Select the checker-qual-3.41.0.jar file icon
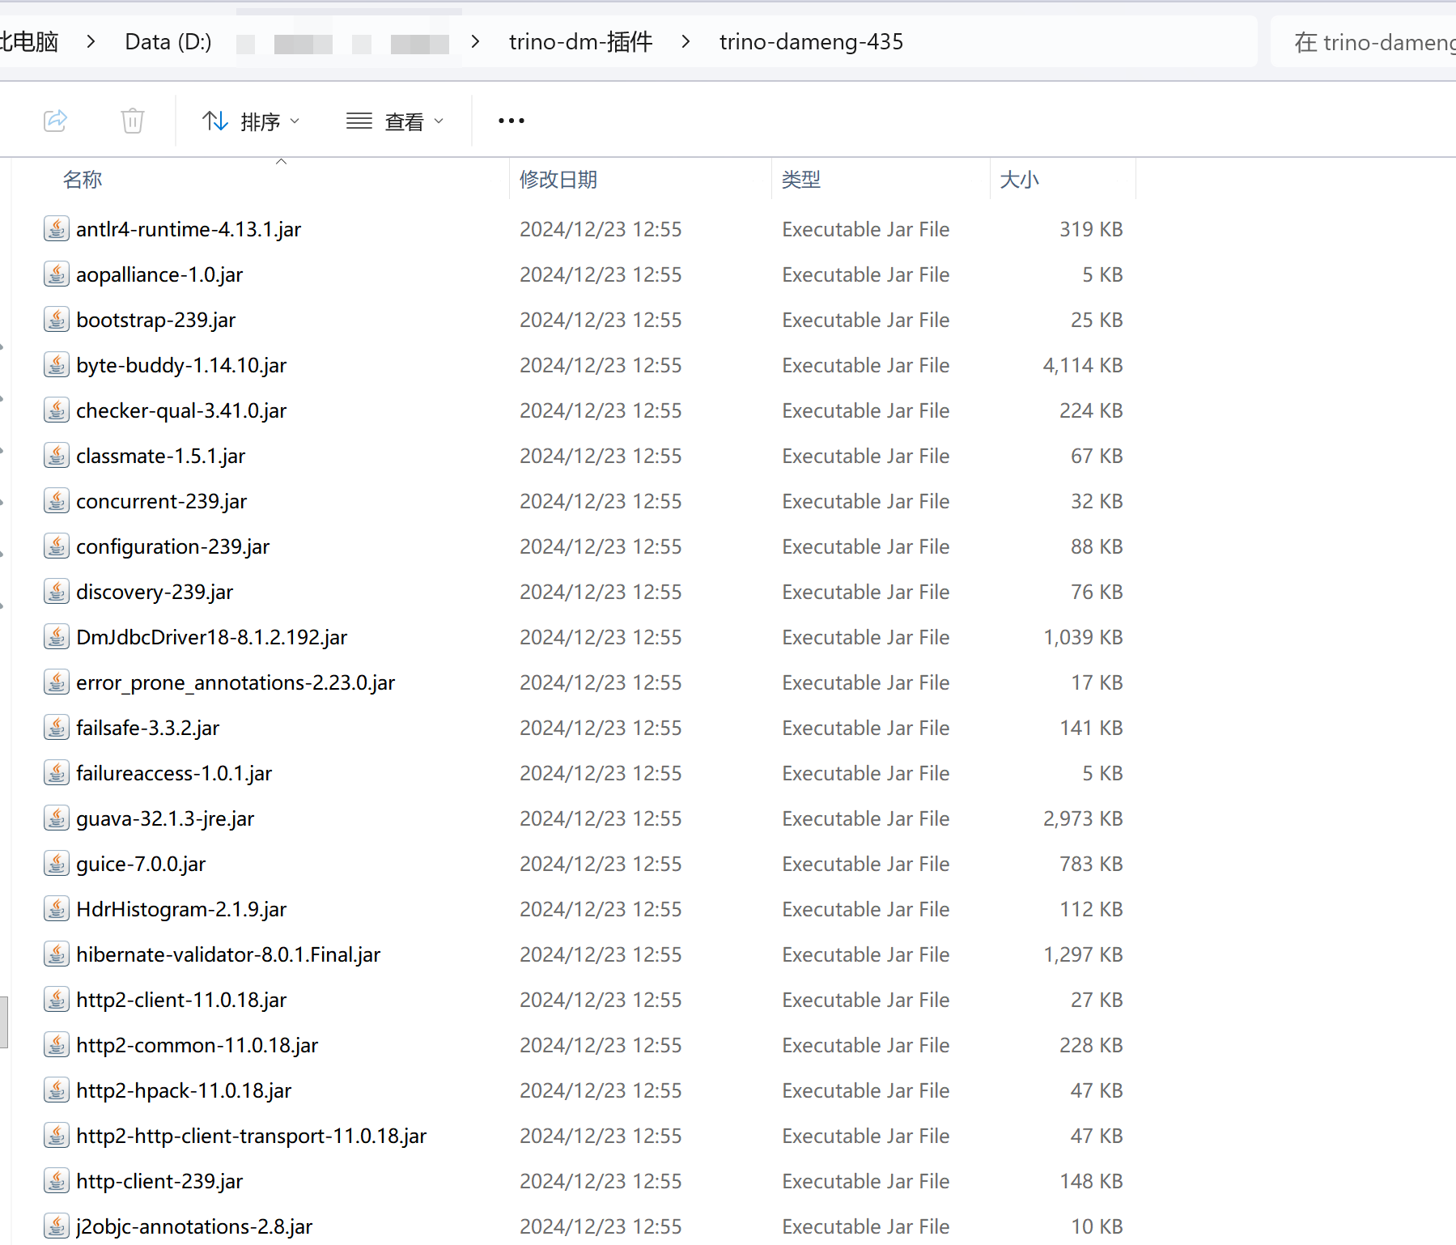The image size is (1456, 1245). click(56, 410)
